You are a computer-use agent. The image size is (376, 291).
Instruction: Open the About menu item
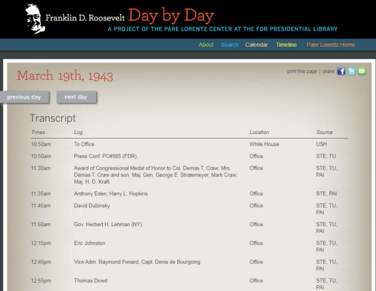206,45
